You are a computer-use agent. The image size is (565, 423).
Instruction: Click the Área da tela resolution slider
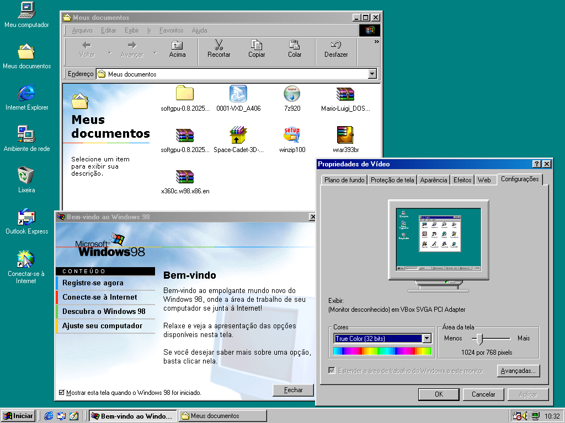point(480,338)
